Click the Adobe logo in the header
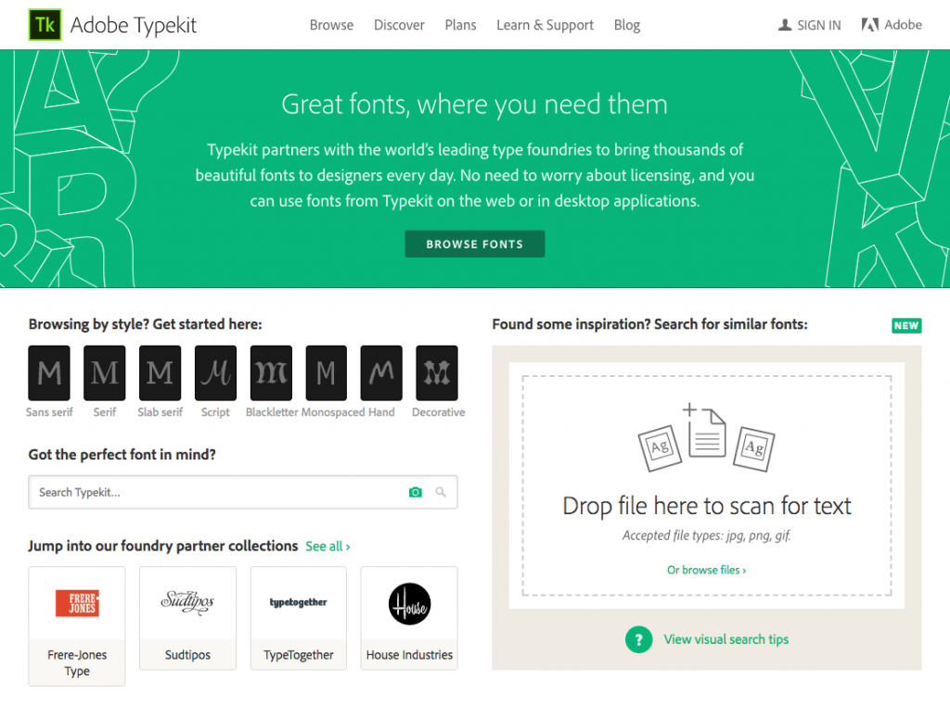950x718 pixels. pyautogui.click(x=870, y=25)
